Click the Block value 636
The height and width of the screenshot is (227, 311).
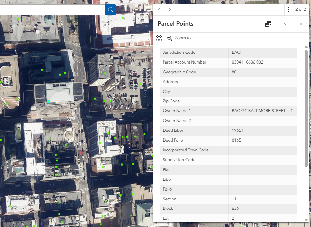[x=235, y=208]
